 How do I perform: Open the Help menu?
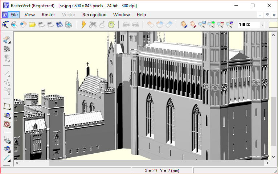click(141, 15)
